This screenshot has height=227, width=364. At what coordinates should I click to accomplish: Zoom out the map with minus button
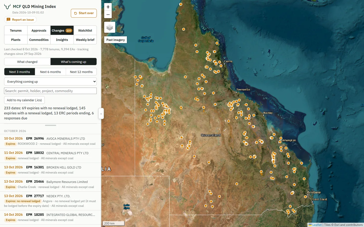tap(108, 15)
